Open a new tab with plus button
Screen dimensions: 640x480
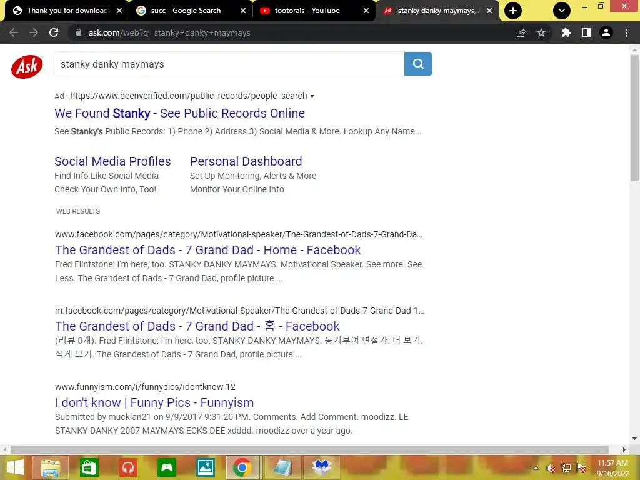(513, 11)
